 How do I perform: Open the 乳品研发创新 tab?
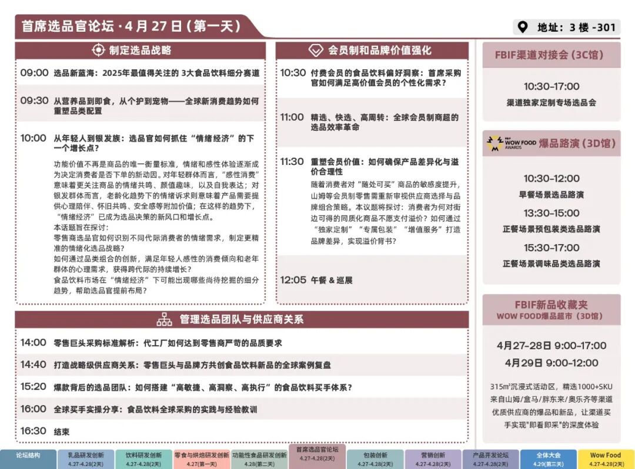tap(85, 459)
